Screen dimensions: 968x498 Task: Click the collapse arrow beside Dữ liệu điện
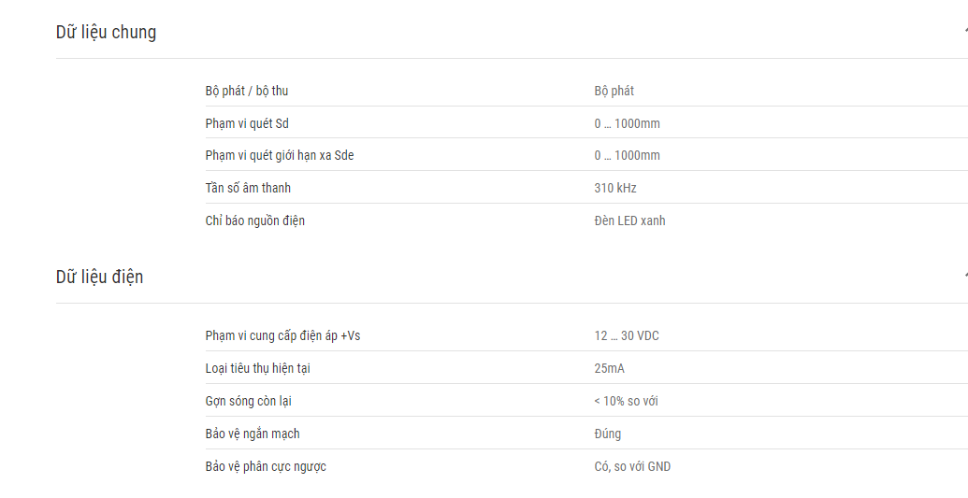(964, 276)
